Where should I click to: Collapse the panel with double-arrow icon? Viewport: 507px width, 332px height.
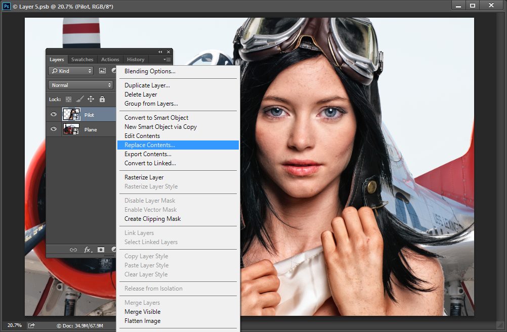pyautogui.click(x=160, y=52)
